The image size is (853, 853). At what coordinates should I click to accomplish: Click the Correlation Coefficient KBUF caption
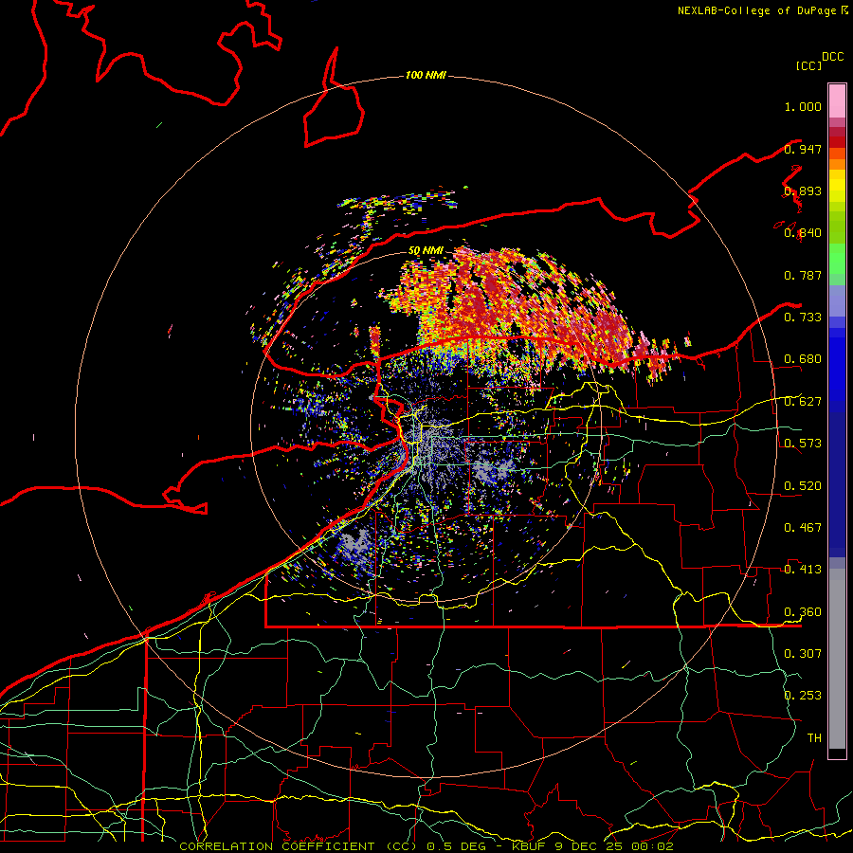[x=426, y=846]
